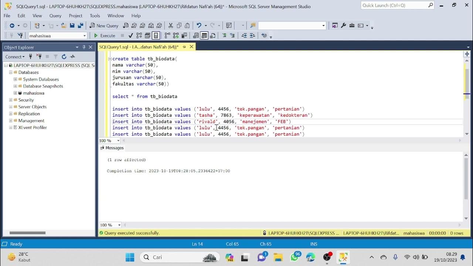Expand the mahasiswa database node

coord(15,93)
